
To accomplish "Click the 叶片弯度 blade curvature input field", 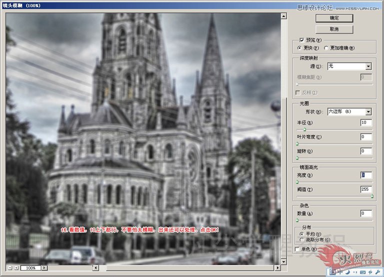I will (366, 136).
